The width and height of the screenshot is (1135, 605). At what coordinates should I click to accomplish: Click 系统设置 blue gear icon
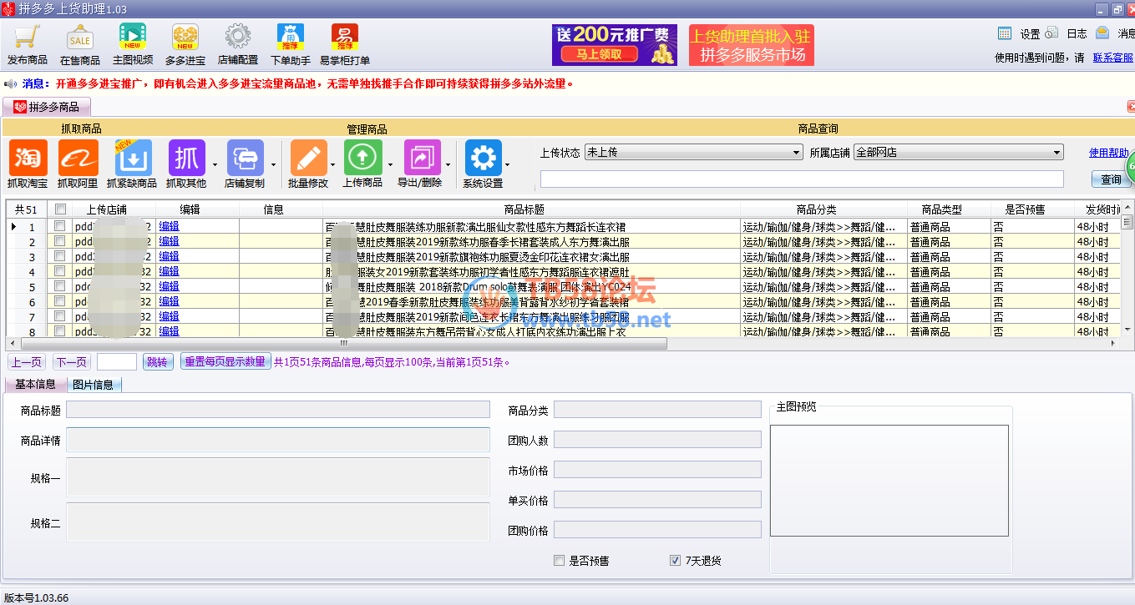coord(483,157)
